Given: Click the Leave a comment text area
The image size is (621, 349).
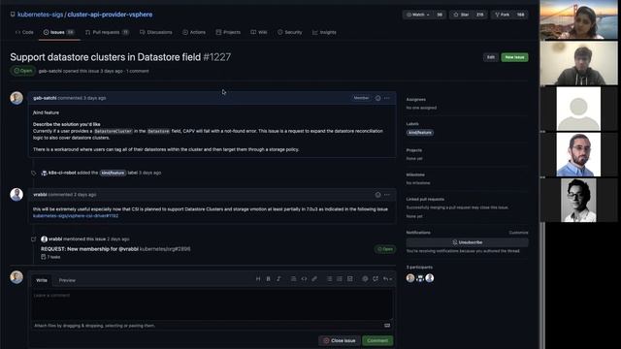Looking at the screenshot, I should tap(212, 303).
